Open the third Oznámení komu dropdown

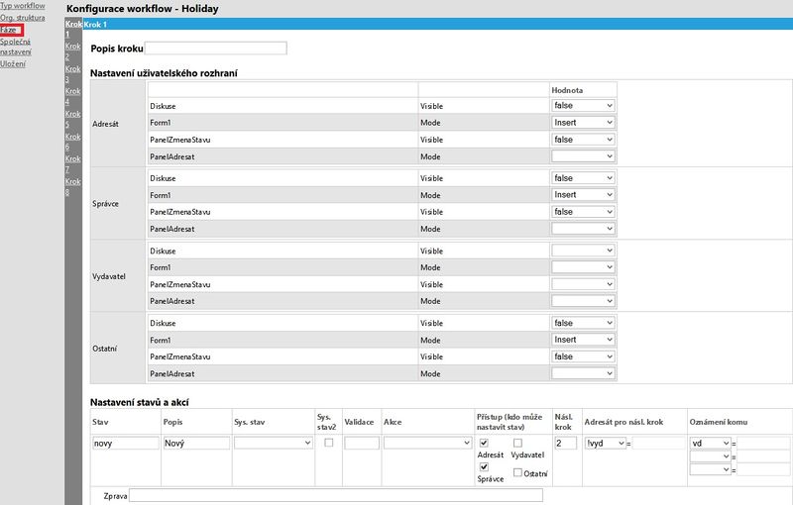(x=711, y=469)
